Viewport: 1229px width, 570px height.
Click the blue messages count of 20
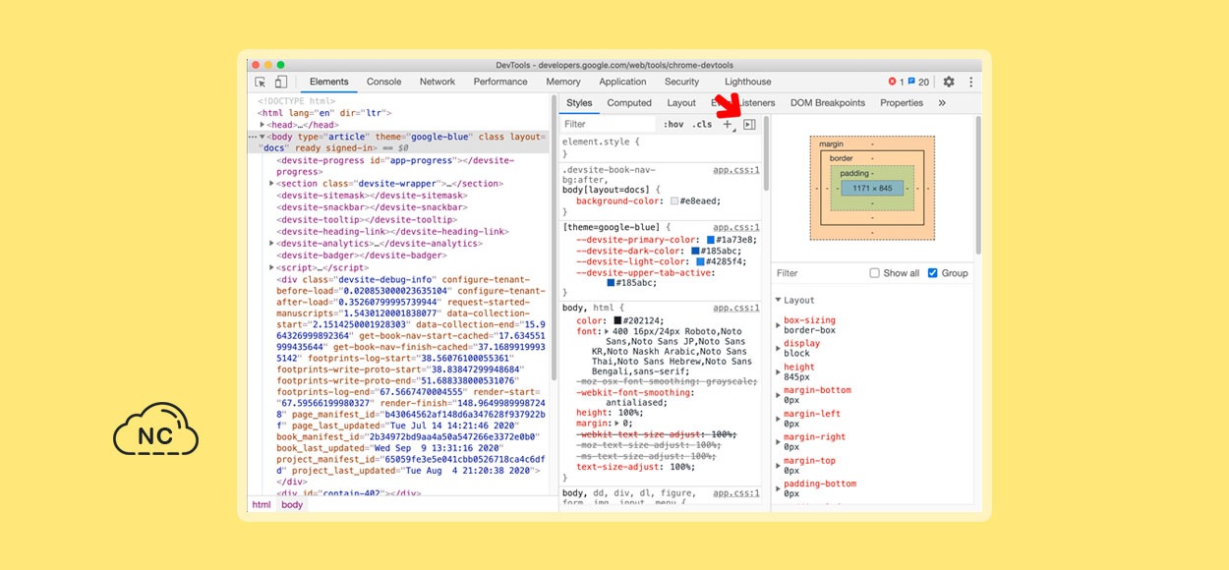918,83
